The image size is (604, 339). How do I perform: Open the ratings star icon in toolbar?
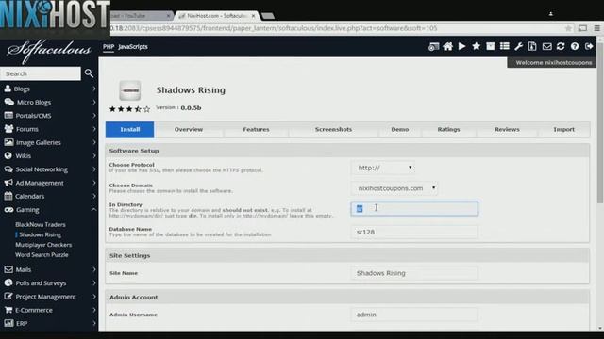pos(476,46)
